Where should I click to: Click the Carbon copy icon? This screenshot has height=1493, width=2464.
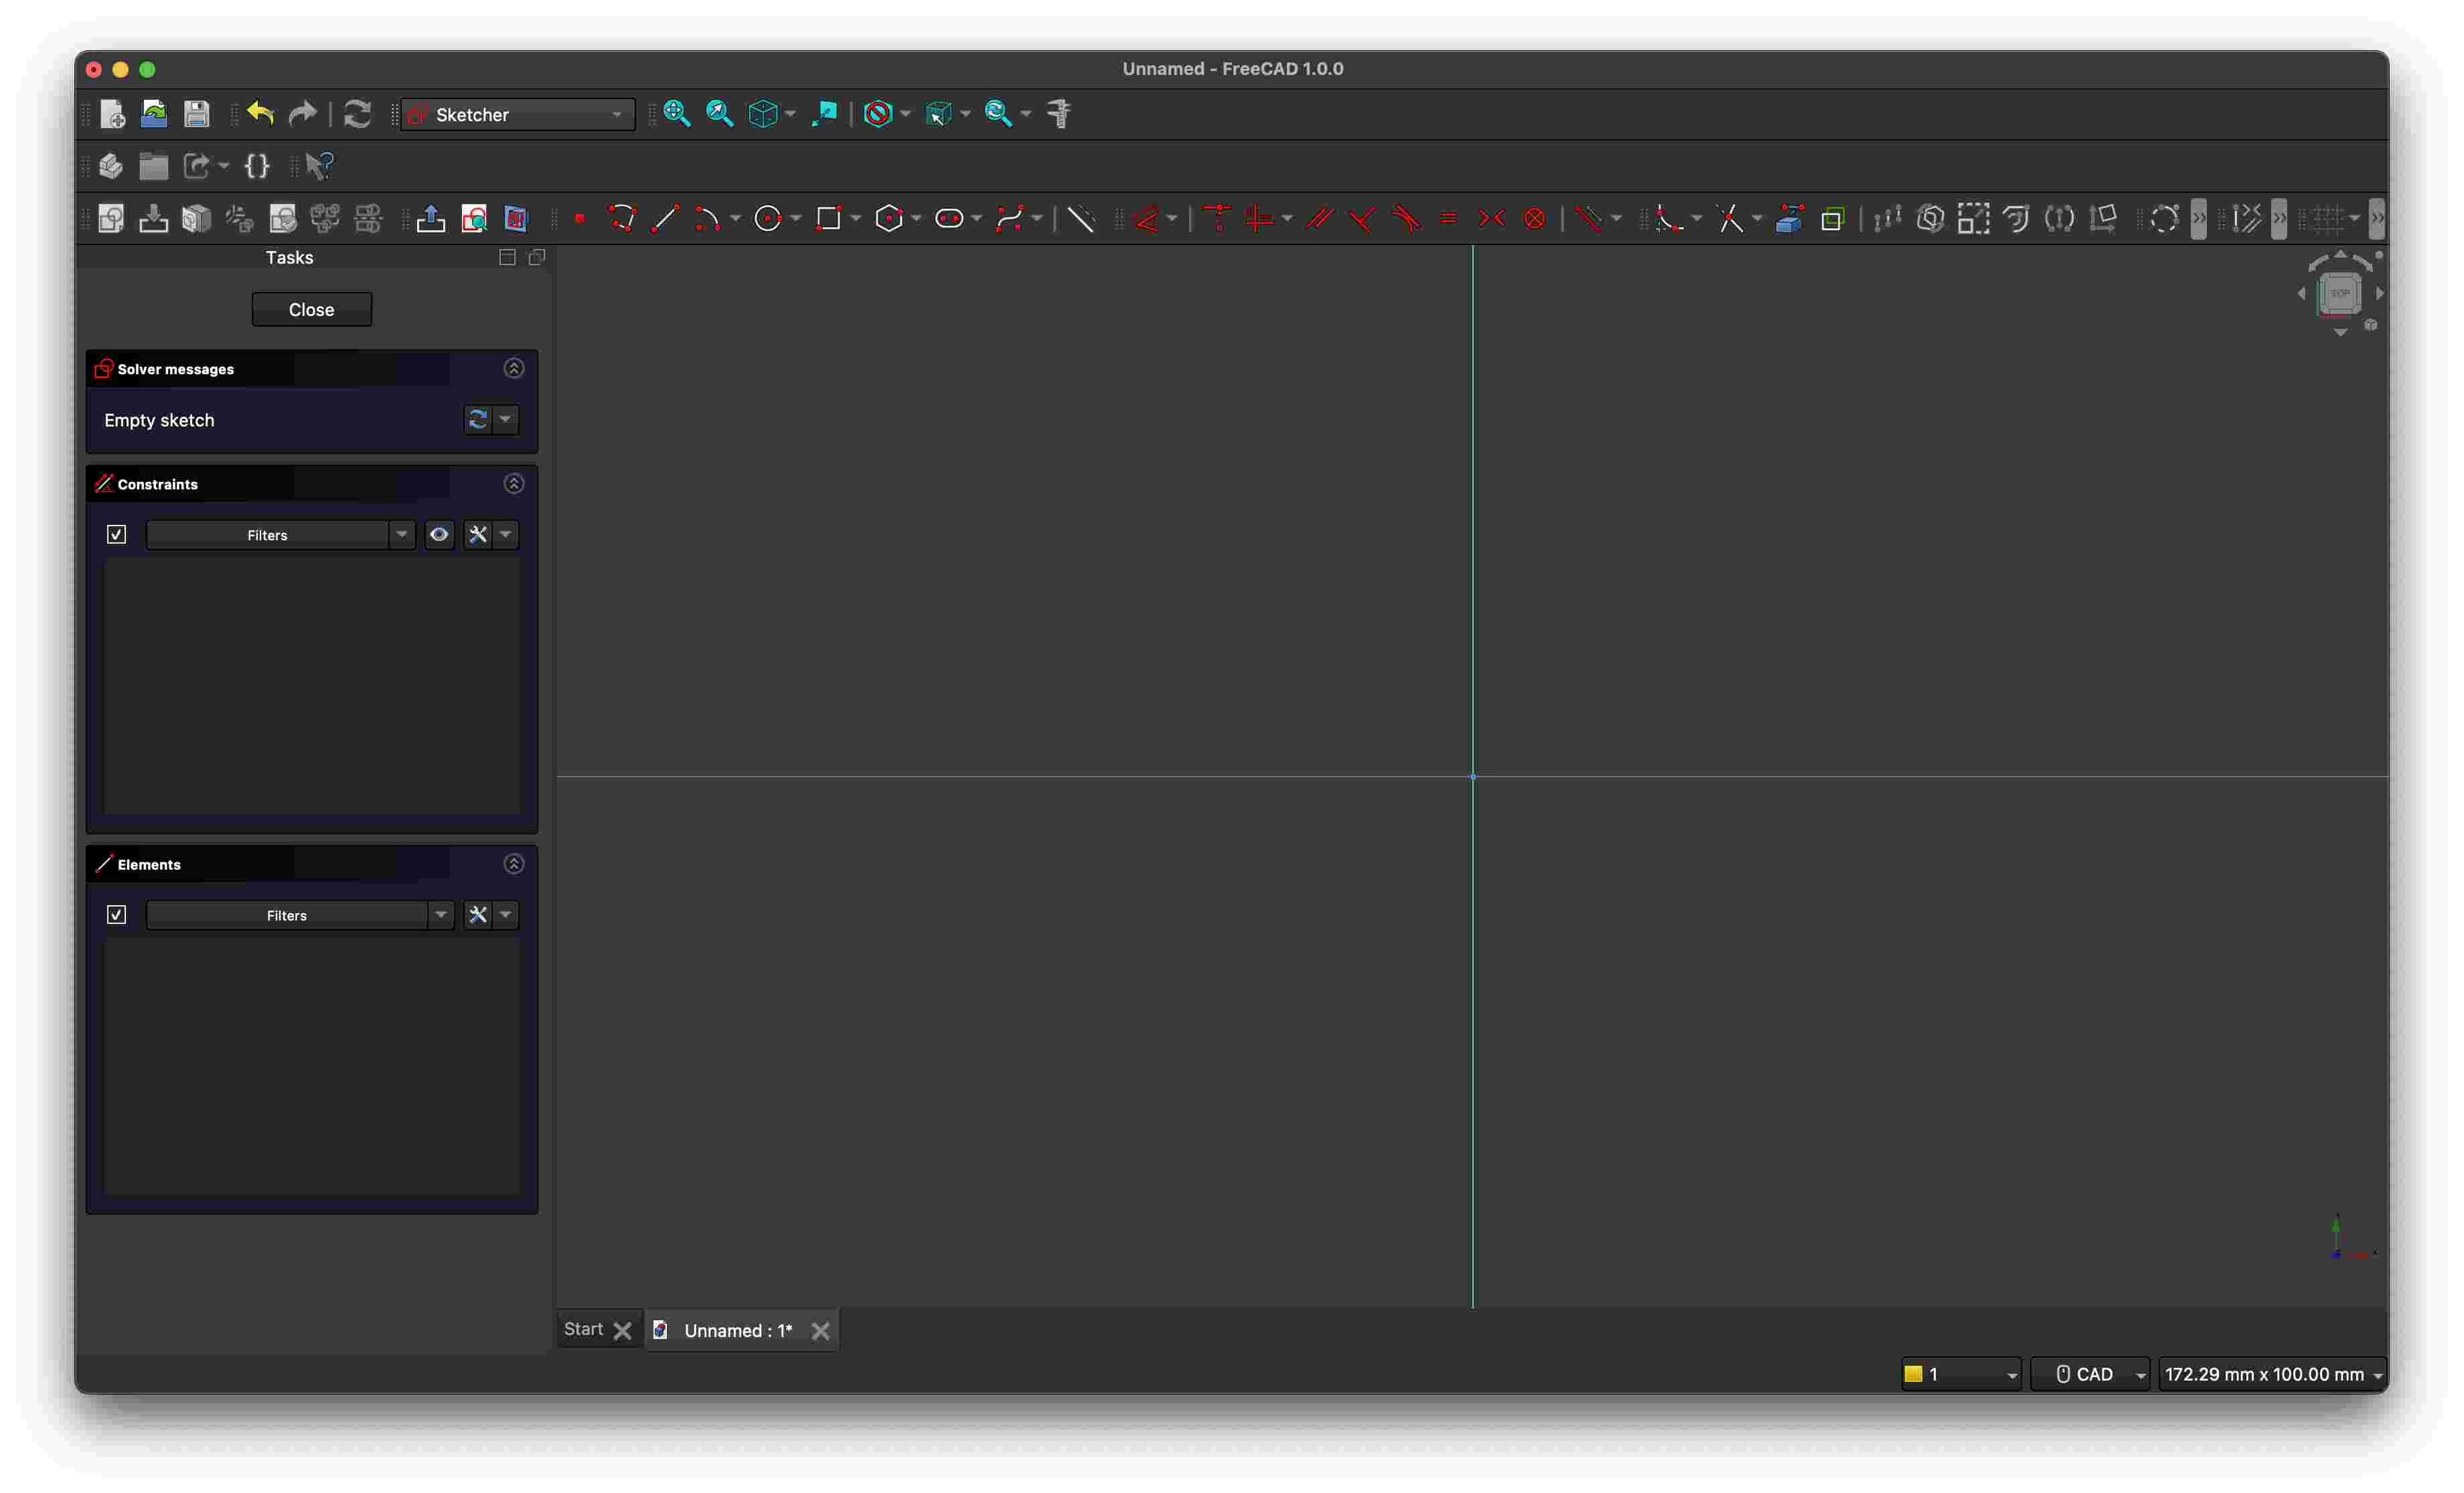tap(1832, 218)
